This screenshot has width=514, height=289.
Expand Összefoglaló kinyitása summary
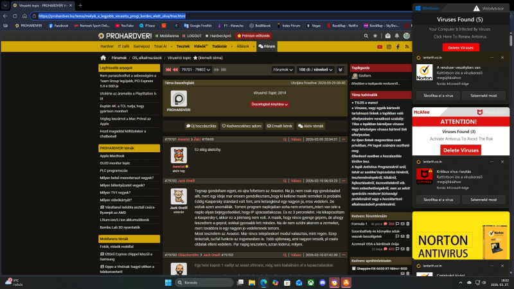point(269,104)
